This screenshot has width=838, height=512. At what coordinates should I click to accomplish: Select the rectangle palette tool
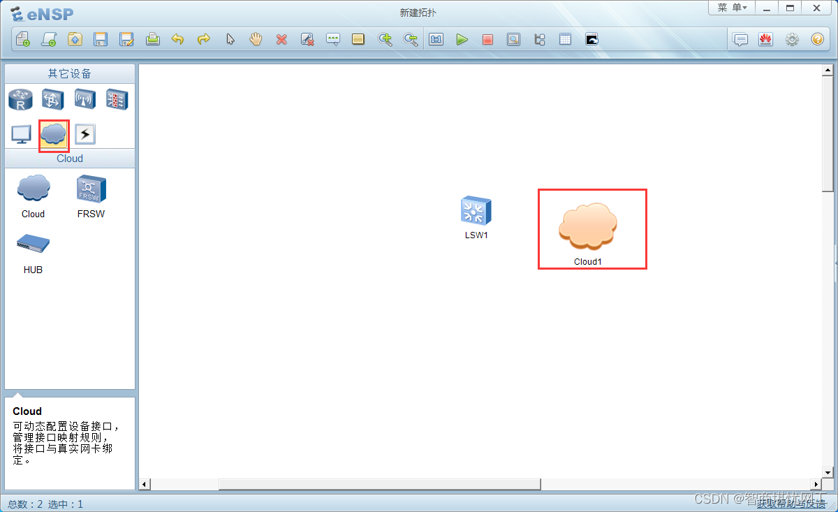[x=358, y=40]
